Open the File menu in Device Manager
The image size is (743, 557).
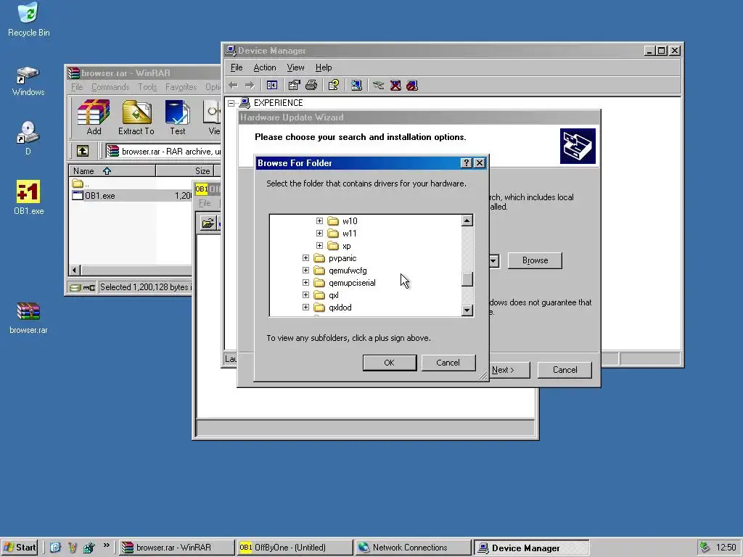pyautogui.click(x=237, y=67)
